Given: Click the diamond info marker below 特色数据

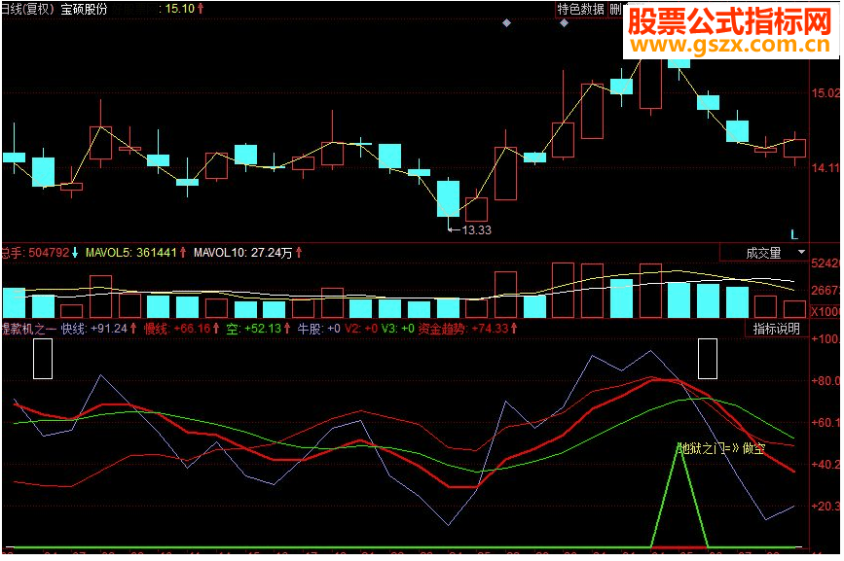Looking at the screenshot, I should click(x=564, y=23).
